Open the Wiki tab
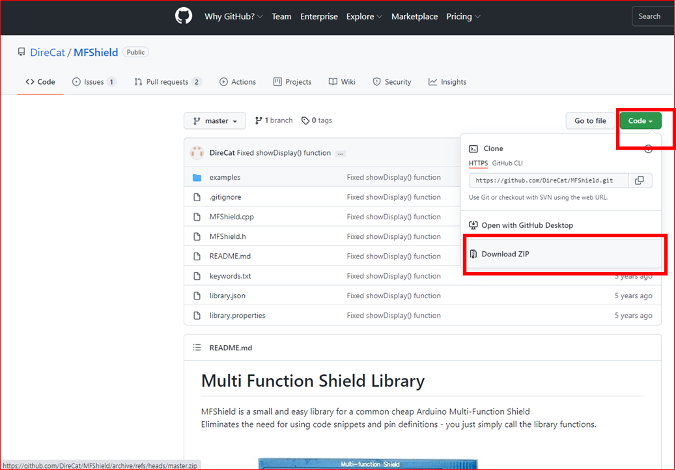Image resolution: width=676 pixels, height=470 pixels. 342,82
